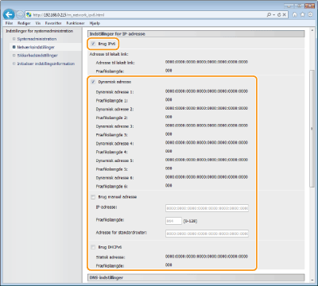Select Netværksindstillinger in the sidebar

[36, 47]
